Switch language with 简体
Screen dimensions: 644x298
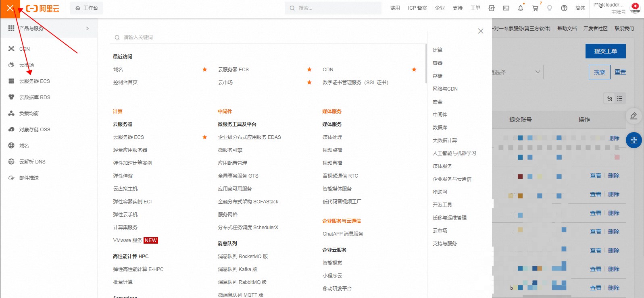580,8
